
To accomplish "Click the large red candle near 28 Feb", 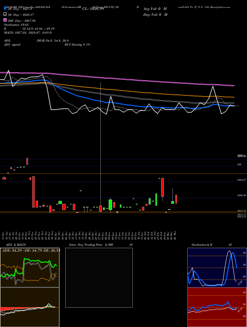I will [163, 187].
